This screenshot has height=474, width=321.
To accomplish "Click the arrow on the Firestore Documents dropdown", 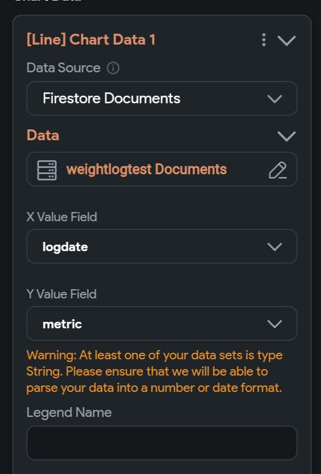I will (274, 99).
